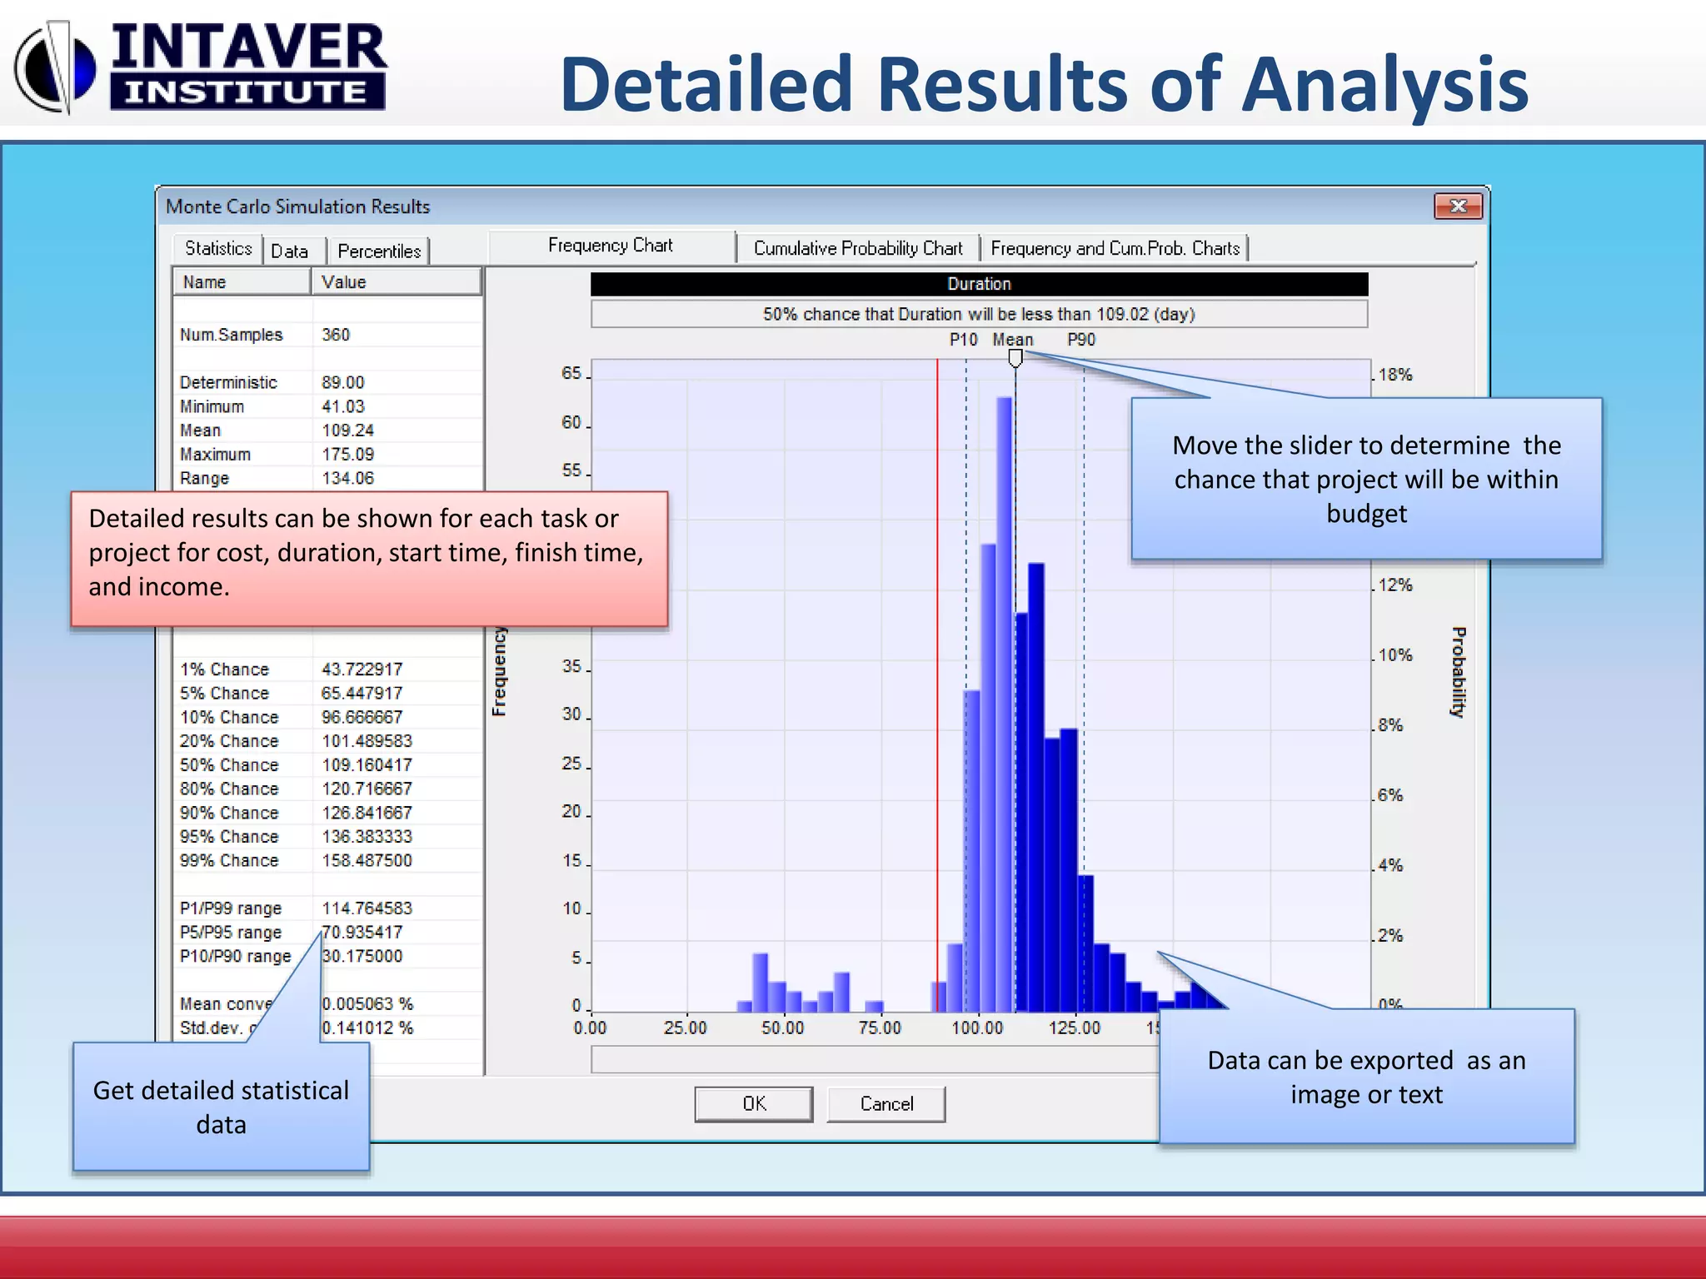This screenshot has height=1279, width=1706.
Task: Click the Intaver Institute logo
Action: point(200,68)
